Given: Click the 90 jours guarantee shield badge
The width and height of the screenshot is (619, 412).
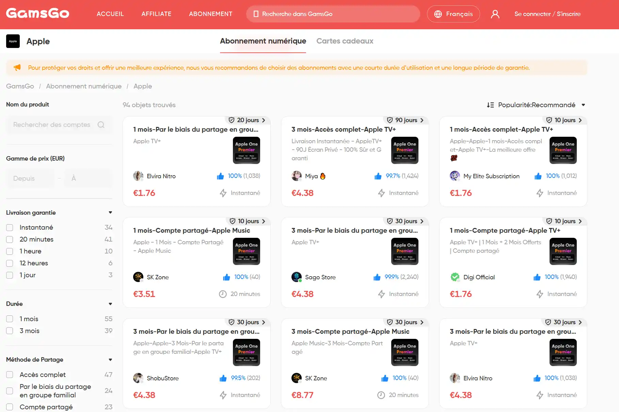Looking at the screenshot, I should [x=390, y=120].
